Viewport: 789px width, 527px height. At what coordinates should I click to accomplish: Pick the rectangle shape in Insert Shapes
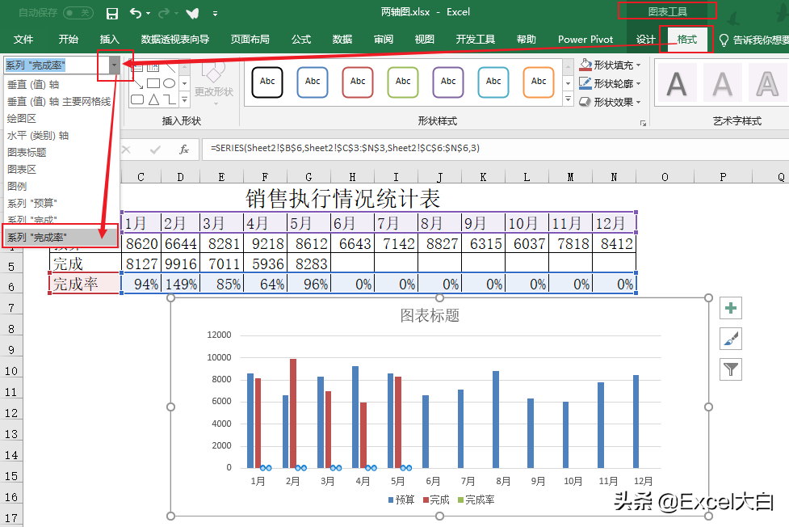click(153, 83)
